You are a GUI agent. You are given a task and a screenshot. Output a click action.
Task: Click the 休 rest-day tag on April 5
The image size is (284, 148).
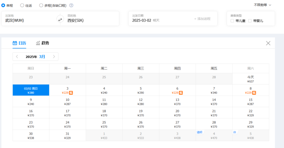point(235,132)
